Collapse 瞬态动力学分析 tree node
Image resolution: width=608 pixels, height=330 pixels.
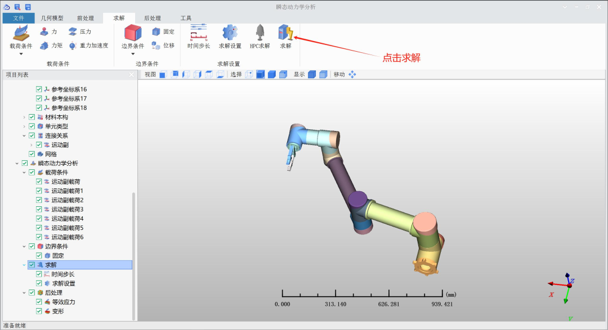tap(17, 164)
